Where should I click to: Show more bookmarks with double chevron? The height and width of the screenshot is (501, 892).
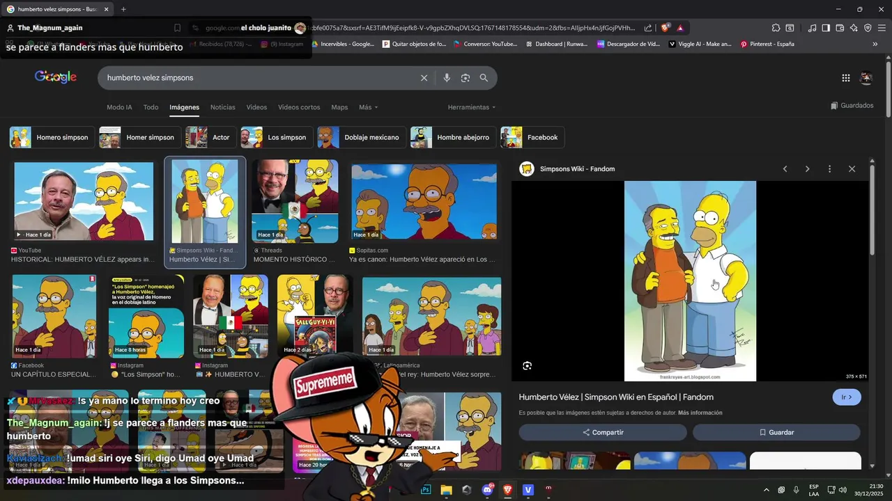(x=875, y=44)
